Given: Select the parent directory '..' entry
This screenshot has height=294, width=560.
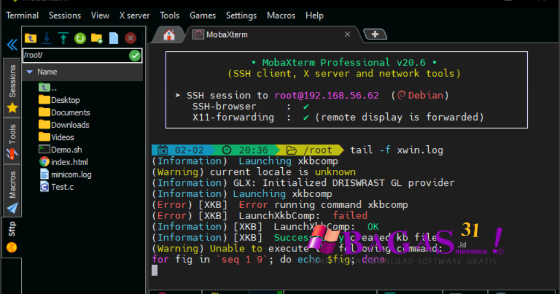Looking at the screenshot, I should (x=48, y=87).
